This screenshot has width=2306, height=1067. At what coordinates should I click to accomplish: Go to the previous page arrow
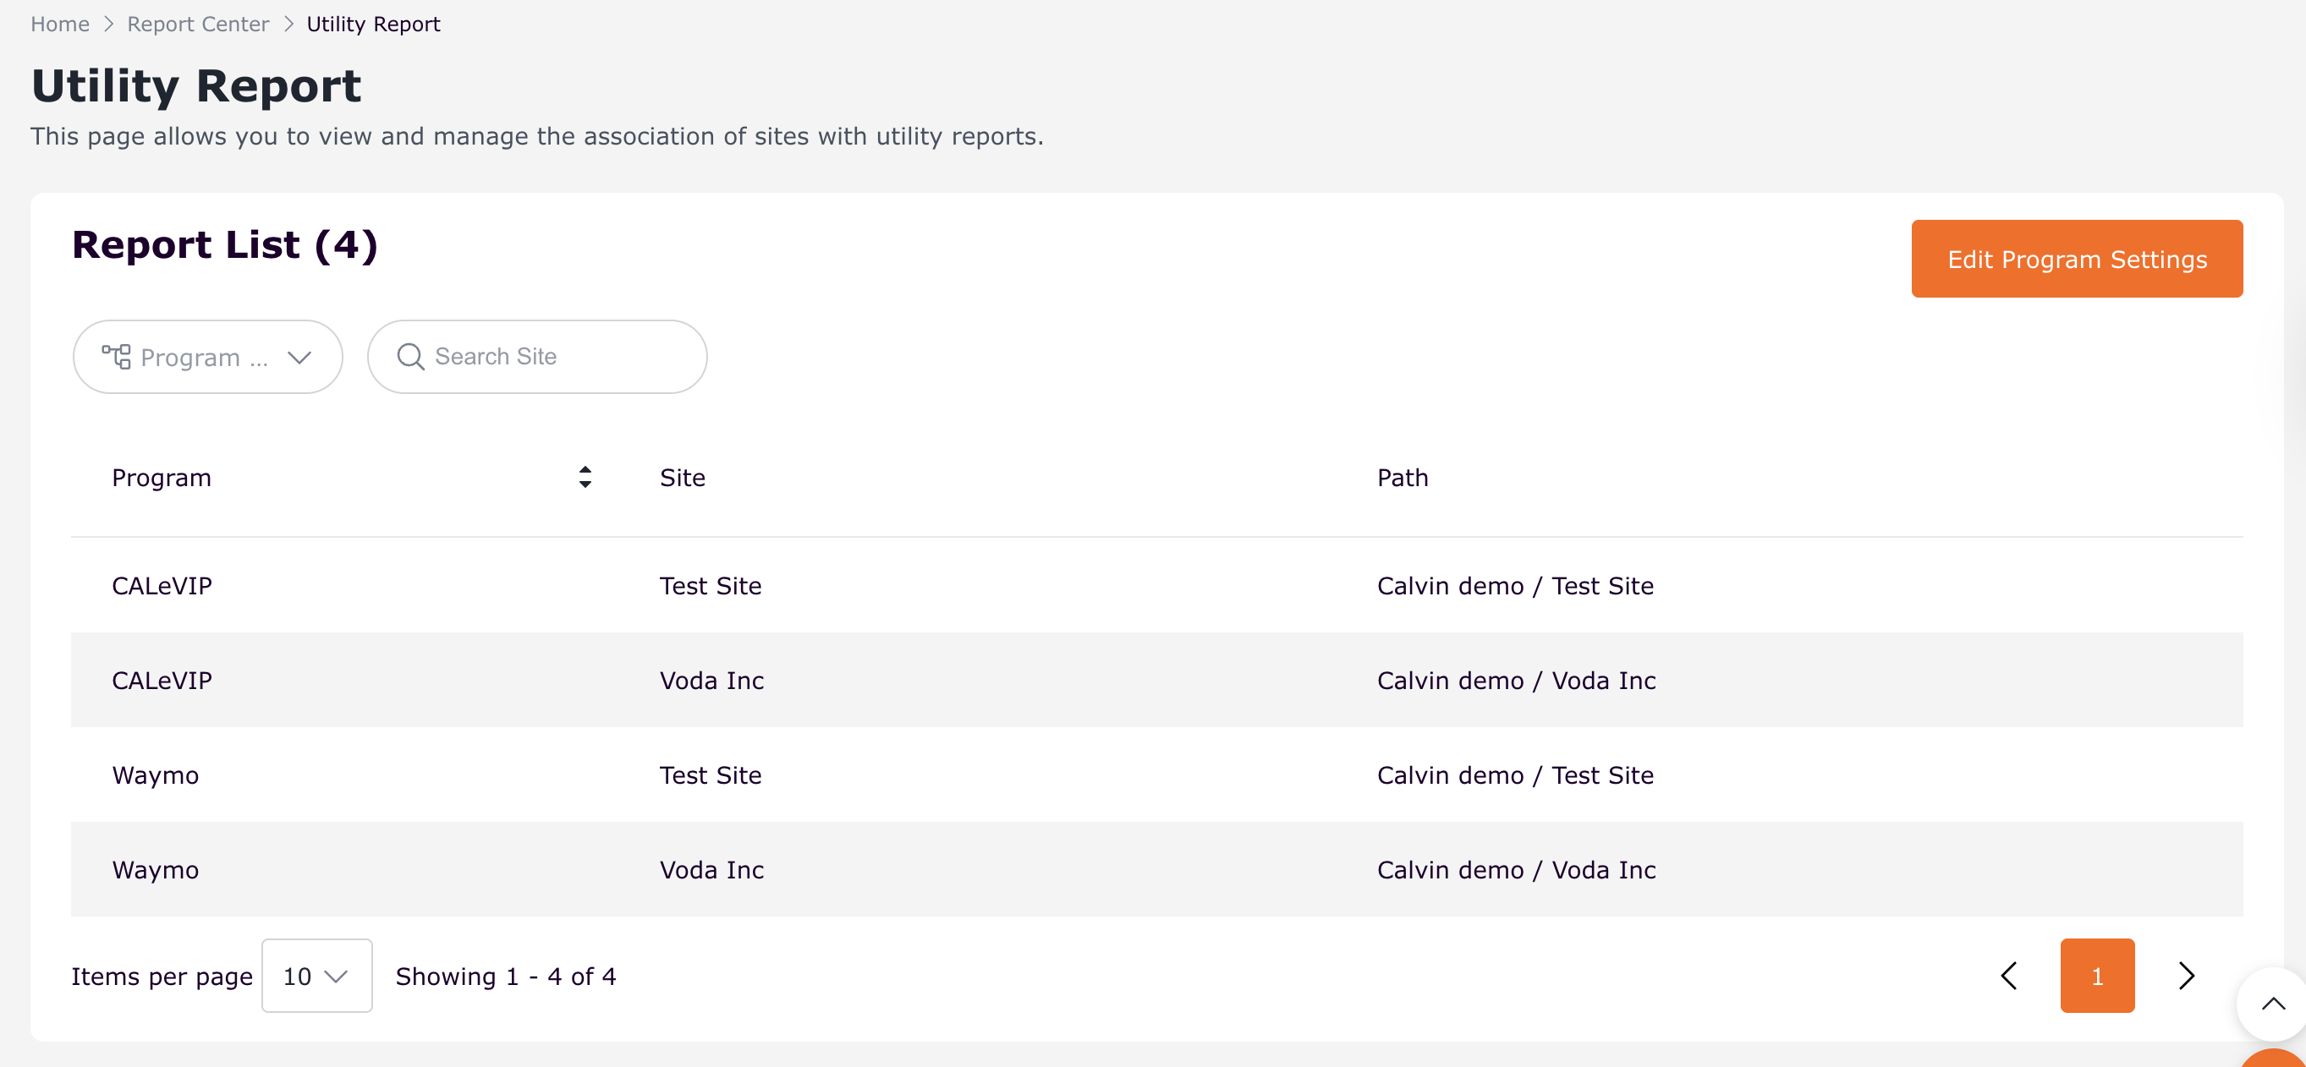tap(2008, 975)
